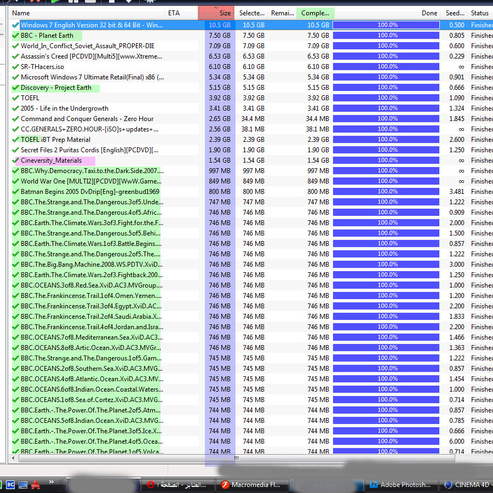
Task: Click check icon beside Cineversity_Materials
Action: point(15,160)
